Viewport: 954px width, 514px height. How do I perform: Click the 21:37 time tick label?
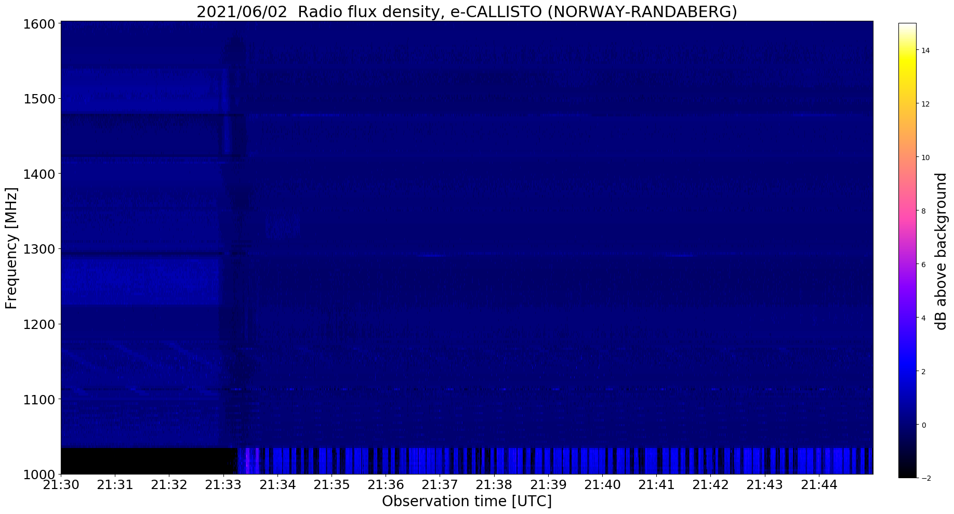click(x=440, y=485)
